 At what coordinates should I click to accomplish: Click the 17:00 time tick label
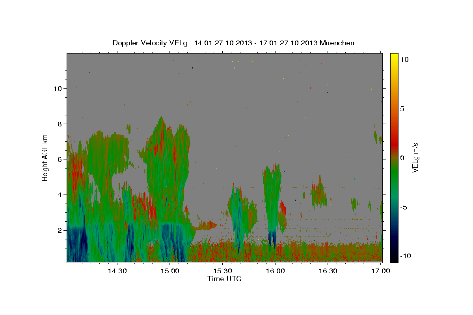[381, 271]
